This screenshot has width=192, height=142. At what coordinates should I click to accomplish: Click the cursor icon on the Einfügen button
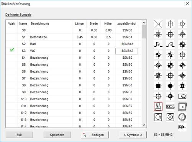click(x=84, y=135)
